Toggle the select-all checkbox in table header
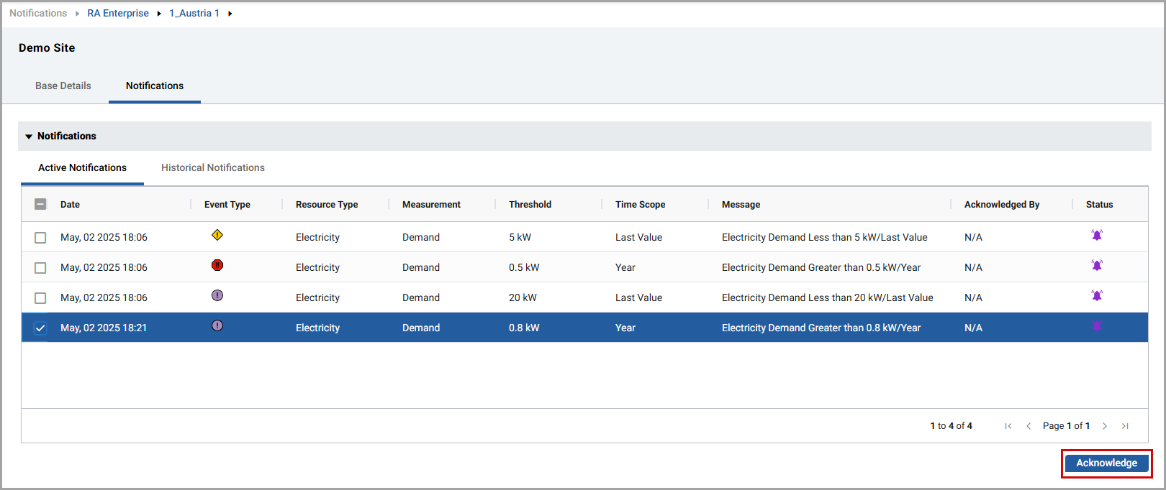Viewport: 1166px width, 490px height. (40, 204)
